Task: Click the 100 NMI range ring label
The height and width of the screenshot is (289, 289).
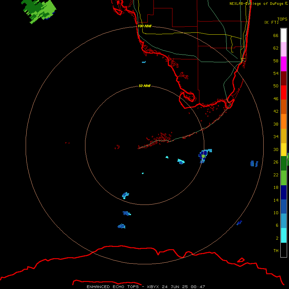Action: coord(144,26)
